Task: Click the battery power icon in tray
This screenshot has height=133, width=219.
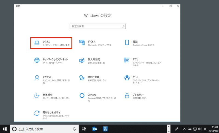Action: tap(190, 129)
